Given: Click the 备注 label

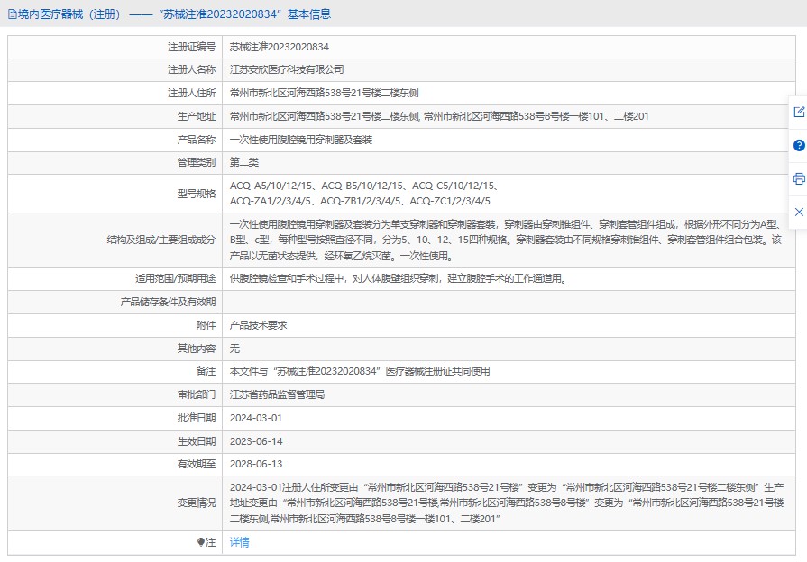Looking at the screenshot, I should (206, 371).
